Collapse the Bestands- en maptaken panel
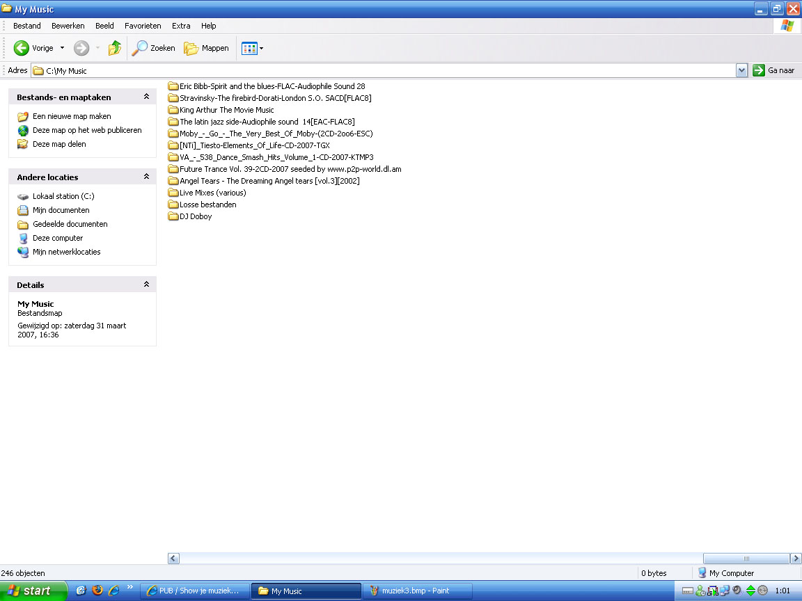The width and height of the screenshot is (802, 601). click(146, 97)
